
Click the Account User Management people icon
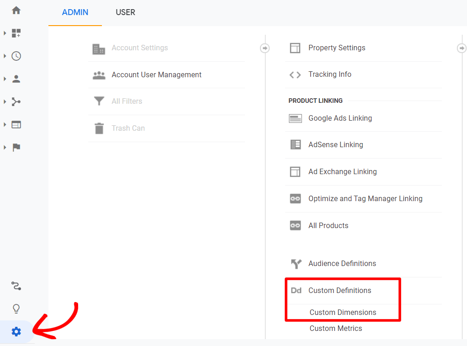click(99, 75)
